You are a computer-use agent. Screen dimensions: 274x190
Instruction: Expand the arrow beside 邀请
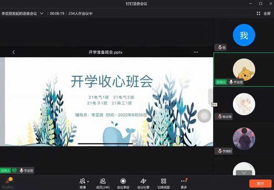coord(88,181)
